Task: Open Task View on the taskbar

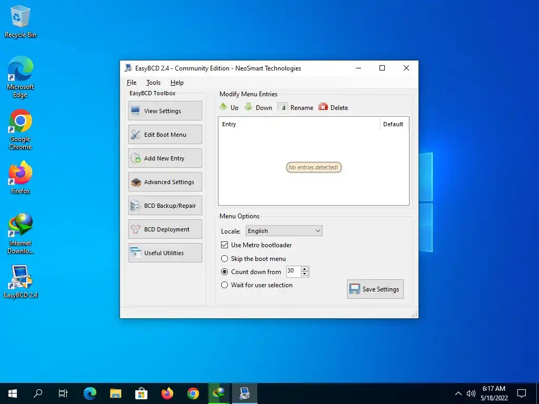Action: click(63, 393)
